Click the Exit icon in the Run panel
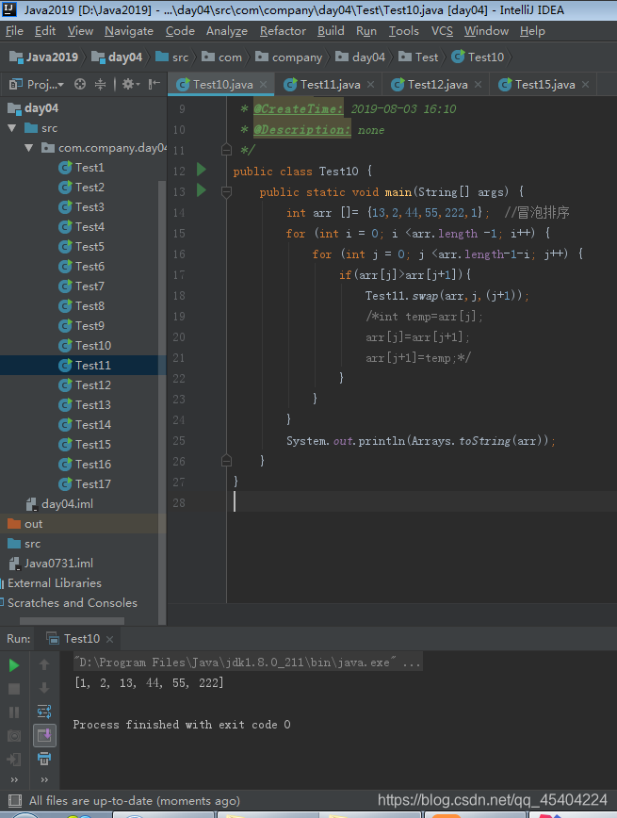Screen dimensions: 617x818 point(14,759)
